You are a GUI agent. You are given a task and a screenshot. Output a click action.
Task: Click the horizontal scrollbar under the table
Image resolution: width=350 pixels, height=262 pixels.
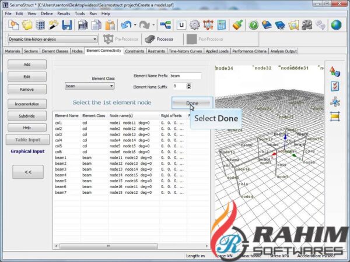108,246
